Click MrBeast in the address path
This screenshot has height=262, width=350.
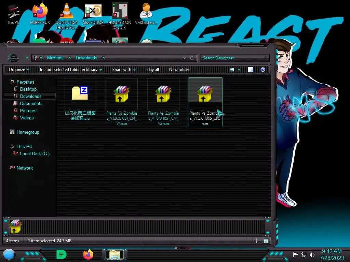coord(55,58)
